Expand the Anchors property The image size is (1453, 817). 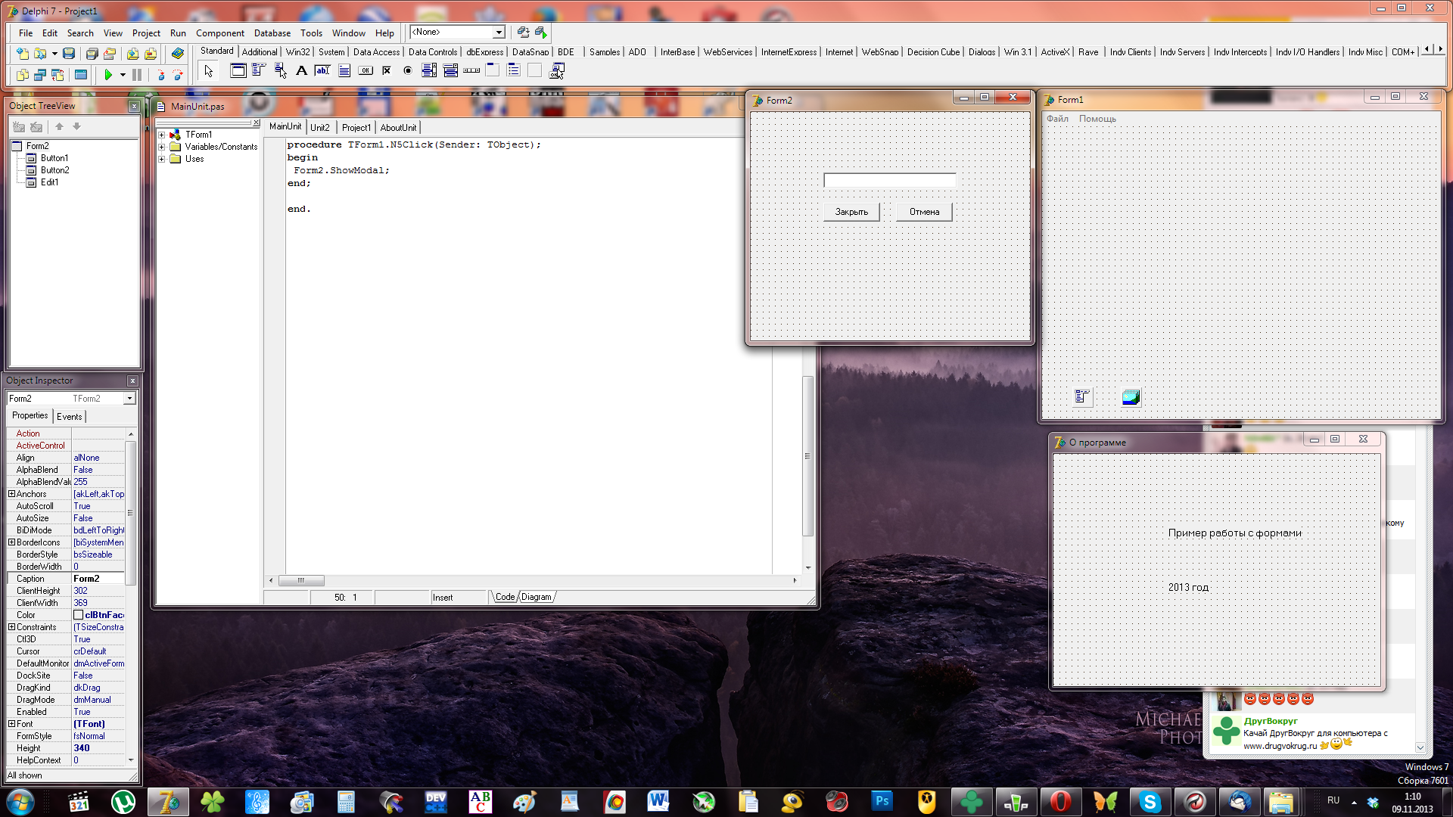11,494
